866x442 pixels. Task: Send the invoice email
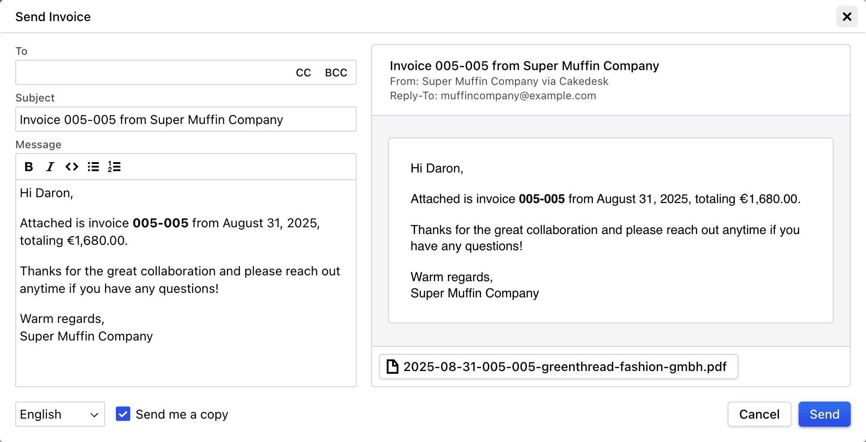point(824,414)
